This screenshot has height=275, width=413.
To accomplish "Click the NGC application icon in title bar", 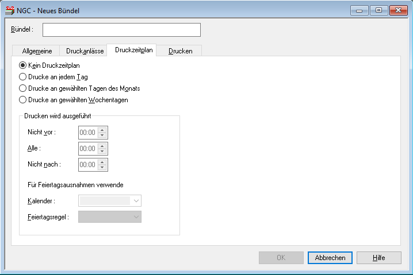I will coord(10,10).
